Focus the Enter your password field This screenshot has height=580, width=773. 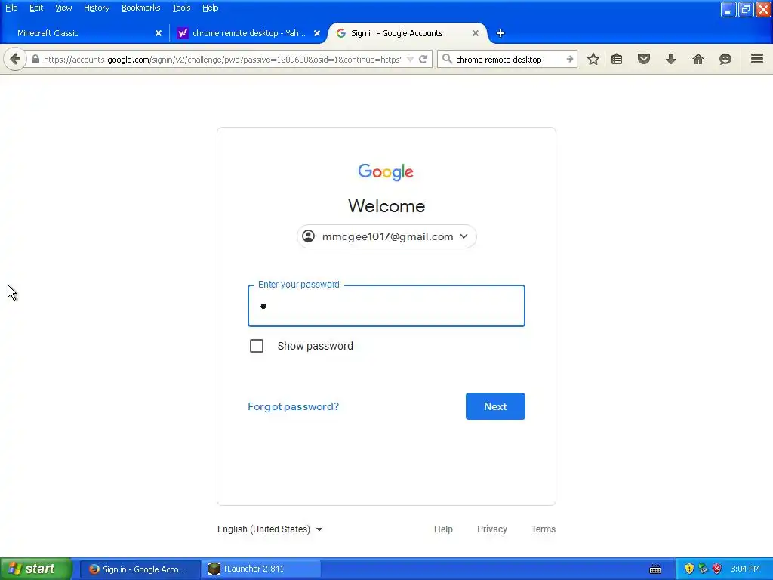pyautogui.click(x=386, y=306)
